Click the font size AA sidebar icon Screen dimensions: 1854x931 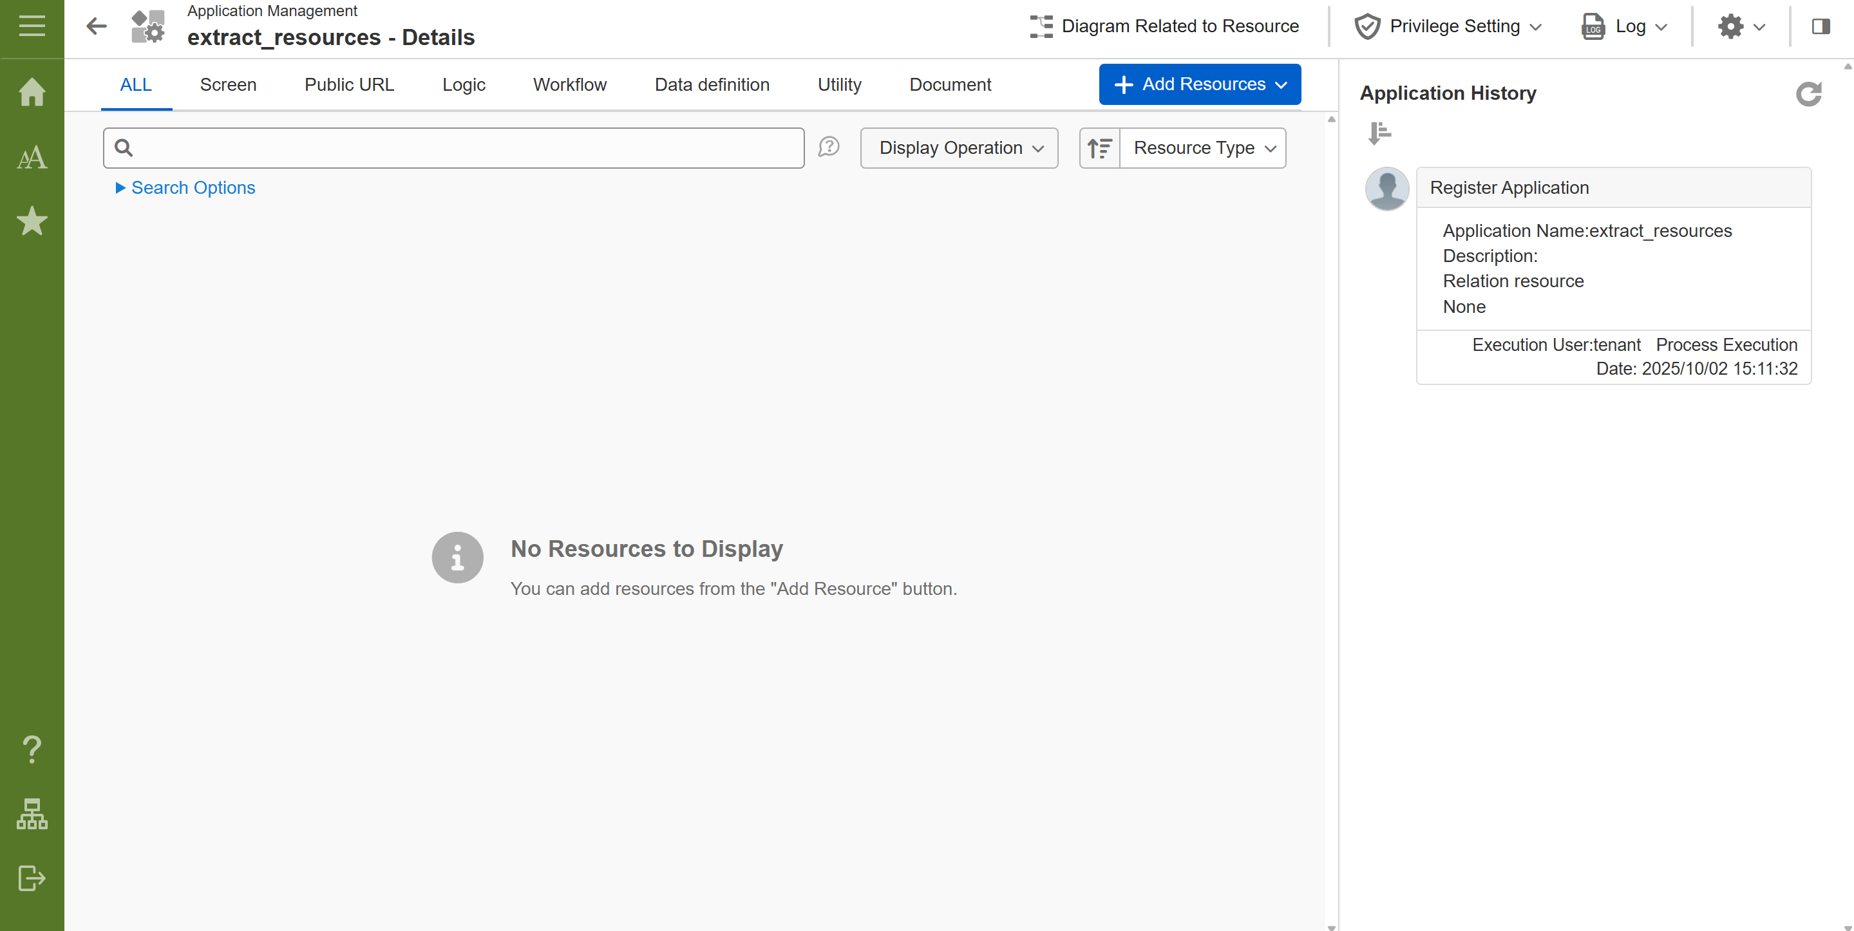point(32,157)
